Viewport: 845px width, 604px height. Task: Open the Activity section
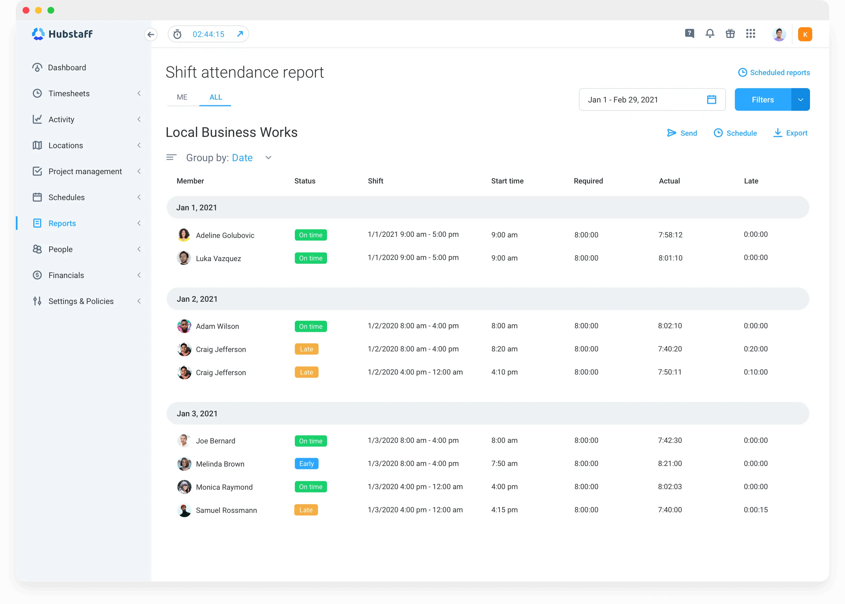coord(61,119)
